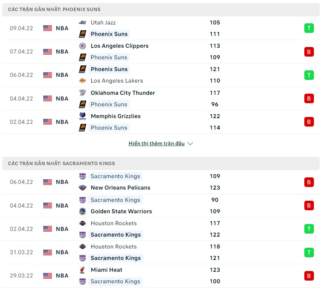The width and height of the screenshot is (320, 289).
Task: Click the Golden State Warriors logo
Action: tap(83, 211)
